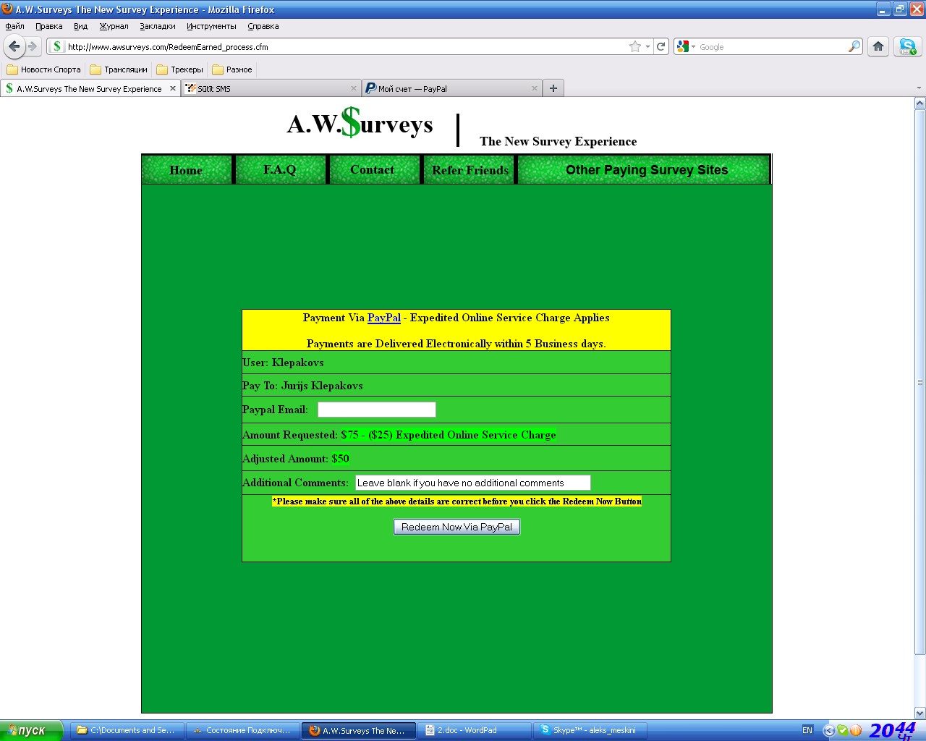The height and width of the screenshot is (741, 926).
Task: Open the Закладки menu
Action: coord(158,26)
